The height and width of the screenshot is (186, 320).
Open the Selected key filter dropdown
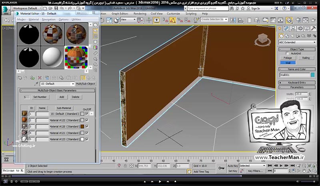[x=252, y=166]
